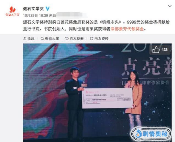Click the 收起 upward arrow icon
Image resolution: width=175 pixels, height=142 pixels.
24,39
